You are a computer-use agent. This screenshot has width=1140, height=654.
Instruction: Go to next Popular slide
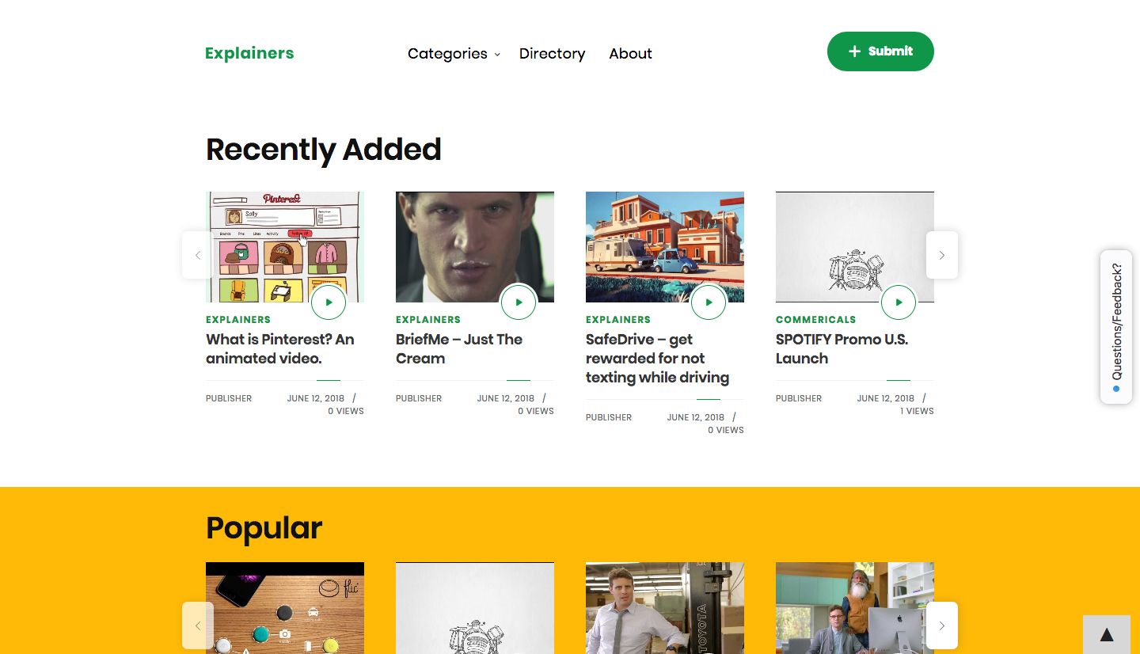pyautogui.click(x=942, y=625)
